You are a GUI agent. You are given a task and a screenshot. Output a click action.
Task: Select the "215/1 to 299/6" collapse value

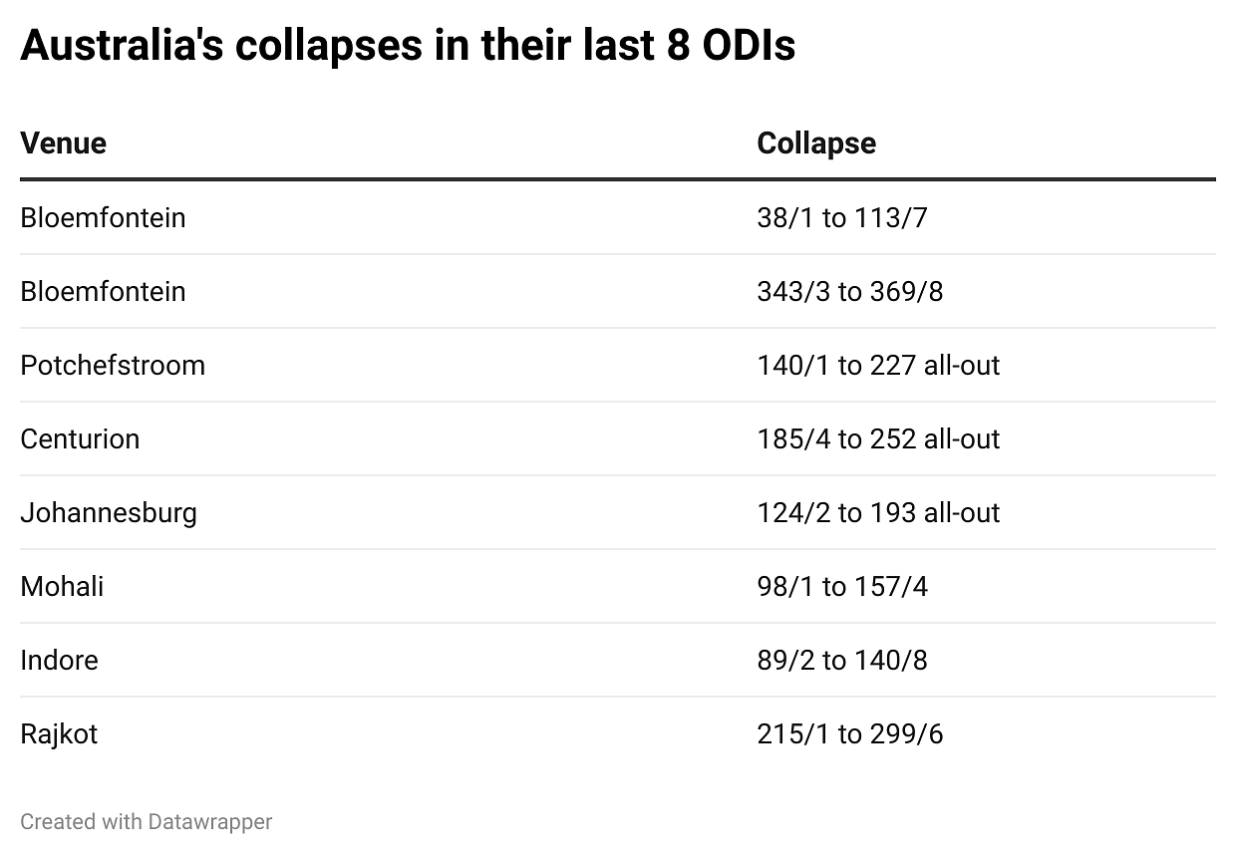[849, 733]
